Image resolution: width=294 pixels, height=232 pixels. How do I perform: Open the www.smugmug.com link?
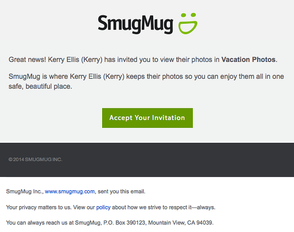click(x=70, y=191)
